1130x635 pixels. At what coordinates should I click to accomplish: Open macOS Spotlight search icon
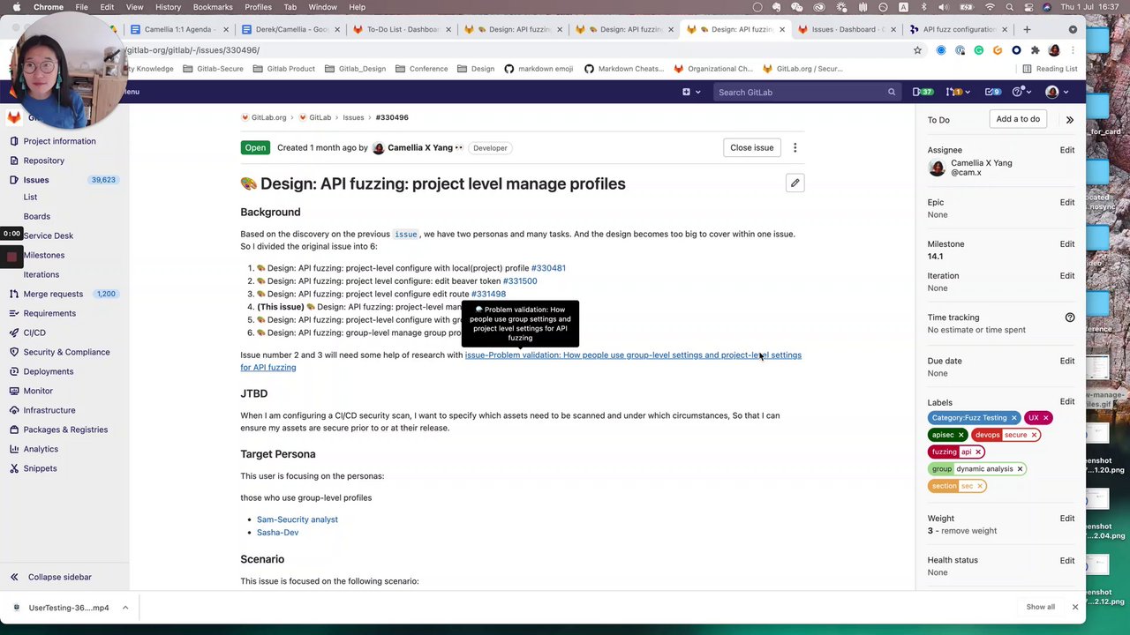[1009, 7]
